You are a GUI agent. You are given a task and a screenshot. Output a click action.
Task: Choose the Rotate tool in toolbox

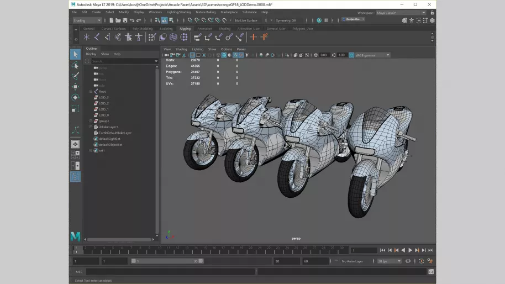[x=75, y=97]
